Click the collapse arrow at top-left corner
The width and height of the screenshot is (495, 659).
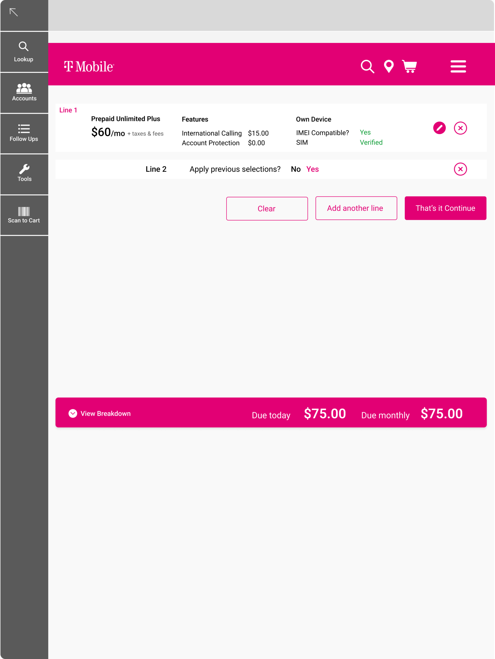pyautogui.click(x=14, y=12)
